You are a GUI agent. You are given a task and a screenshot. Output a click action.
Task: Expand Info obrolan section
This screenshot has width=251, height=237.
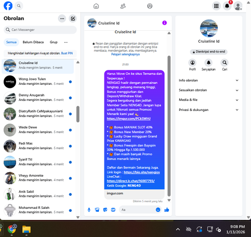[x=208, y=80]
